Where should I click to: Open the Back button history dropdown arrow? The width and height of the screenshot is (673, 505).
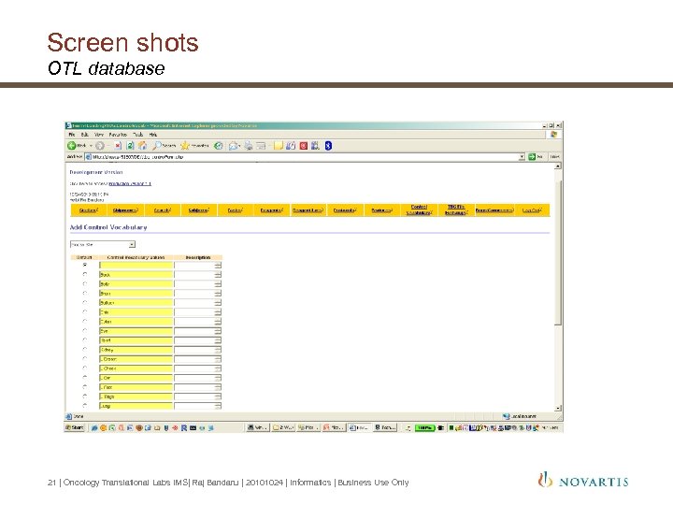tap(91, 146)
